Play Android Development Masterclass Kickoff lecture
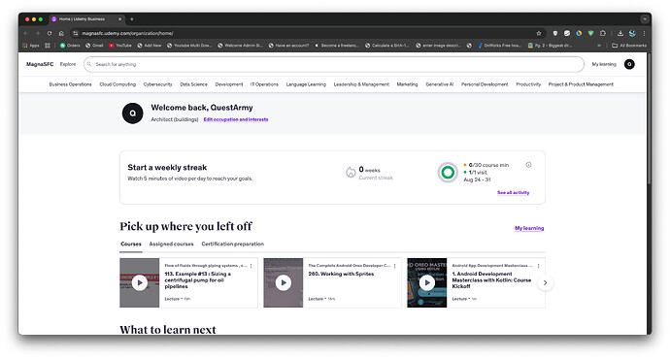670x359 pixels. 427,282
